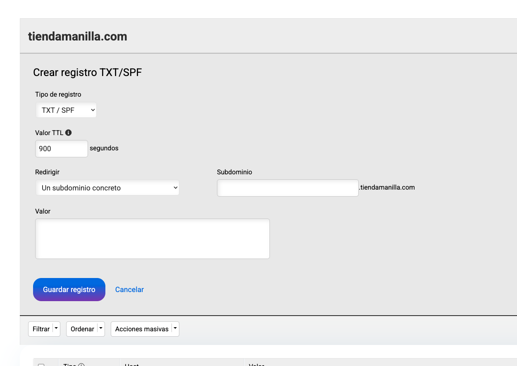This screenshot has height=366, width=517.
Task: Click the Filtrar button
Action: pos(41,329)
